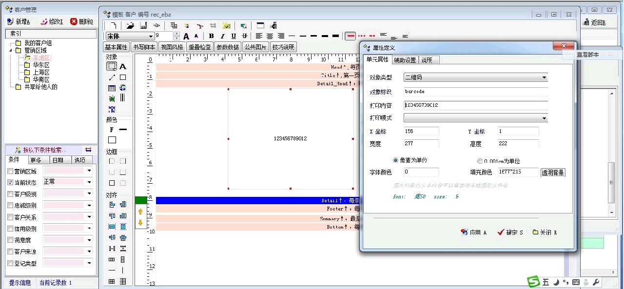The height and width of the screenshot is (289, 624).
Task: Select the 0.001cm为单位 radio button
Action: click(480, 161)
